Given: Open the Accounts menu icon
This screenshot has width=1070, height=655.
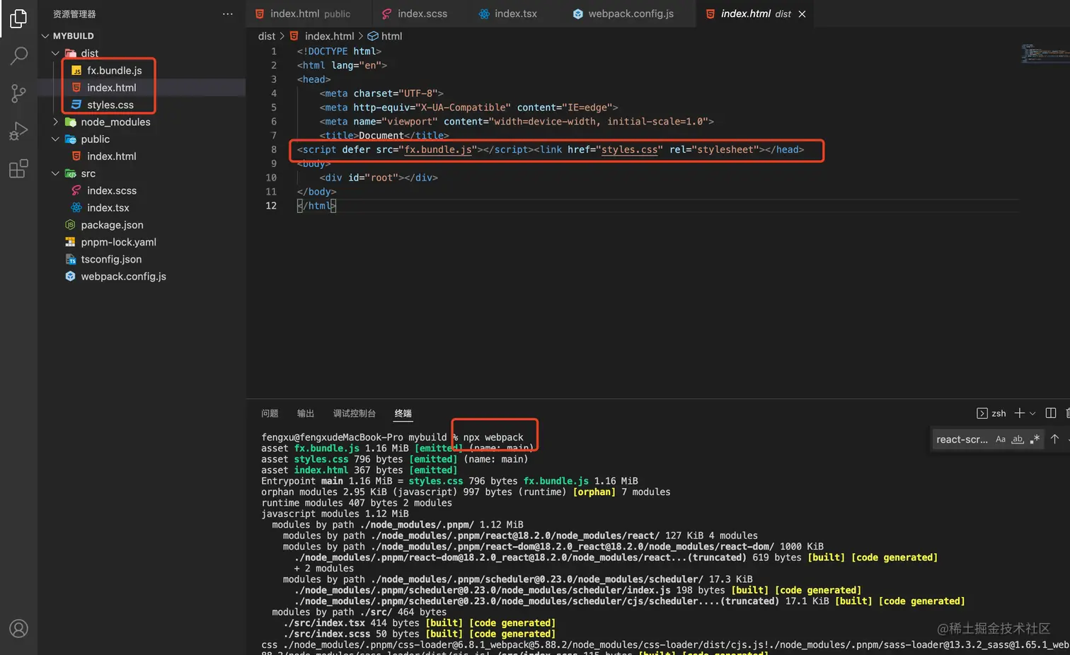Looking at the screenshot, I should [x=18, y=628].
